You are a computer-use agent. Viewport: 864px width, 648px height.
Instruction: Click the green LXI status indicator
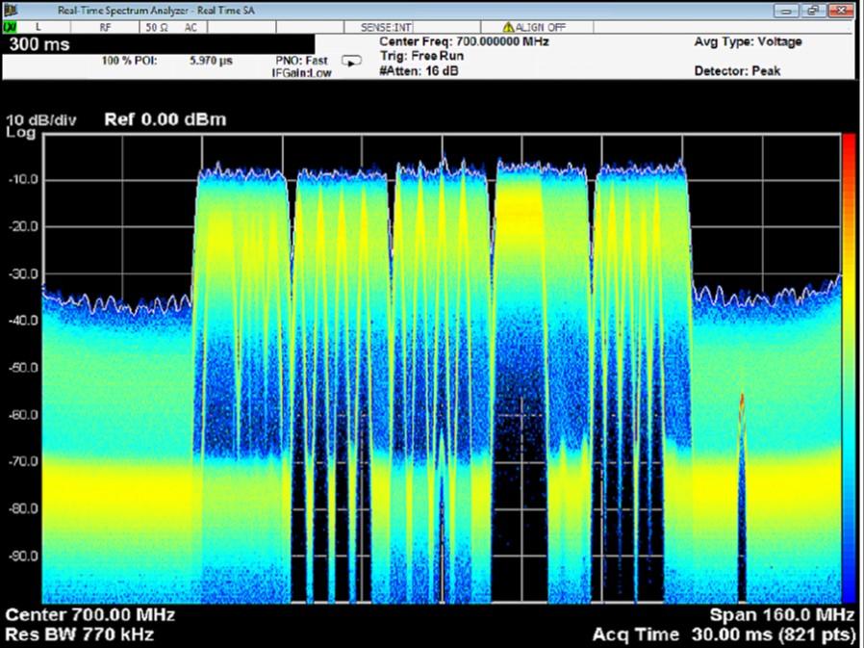[9, 27]
